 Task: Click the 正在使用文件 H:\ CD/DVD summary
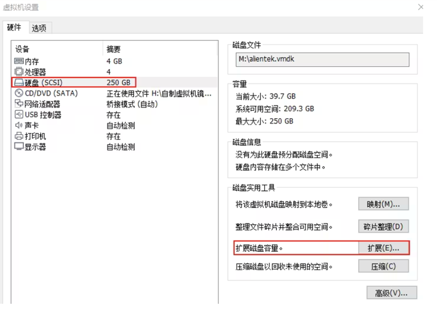point(159,93)
